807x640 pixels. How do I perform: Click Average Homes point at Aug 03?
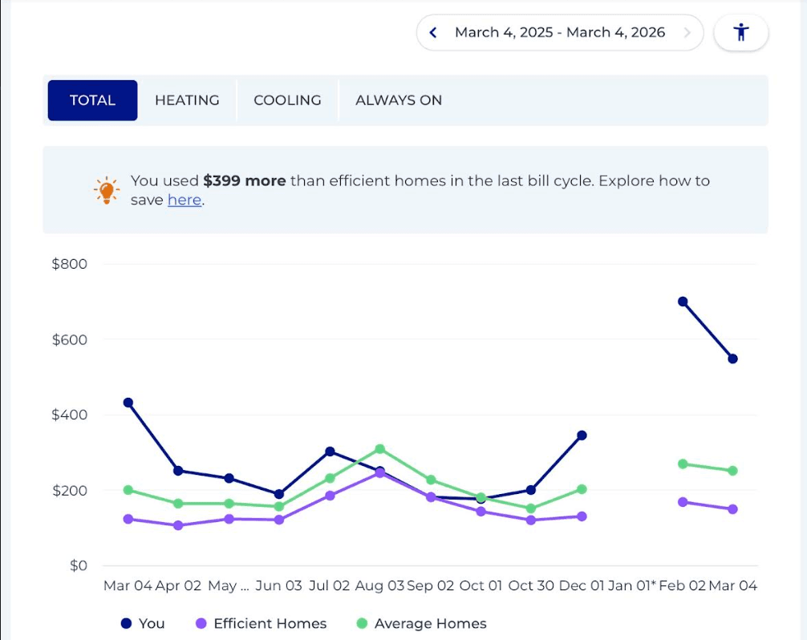pos(379,449)
